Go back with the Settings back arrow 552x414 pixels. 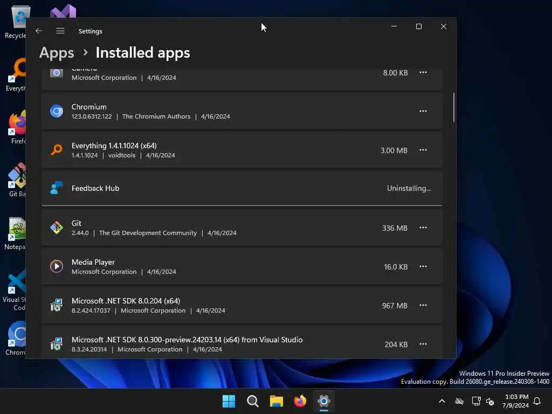(39, 31)
